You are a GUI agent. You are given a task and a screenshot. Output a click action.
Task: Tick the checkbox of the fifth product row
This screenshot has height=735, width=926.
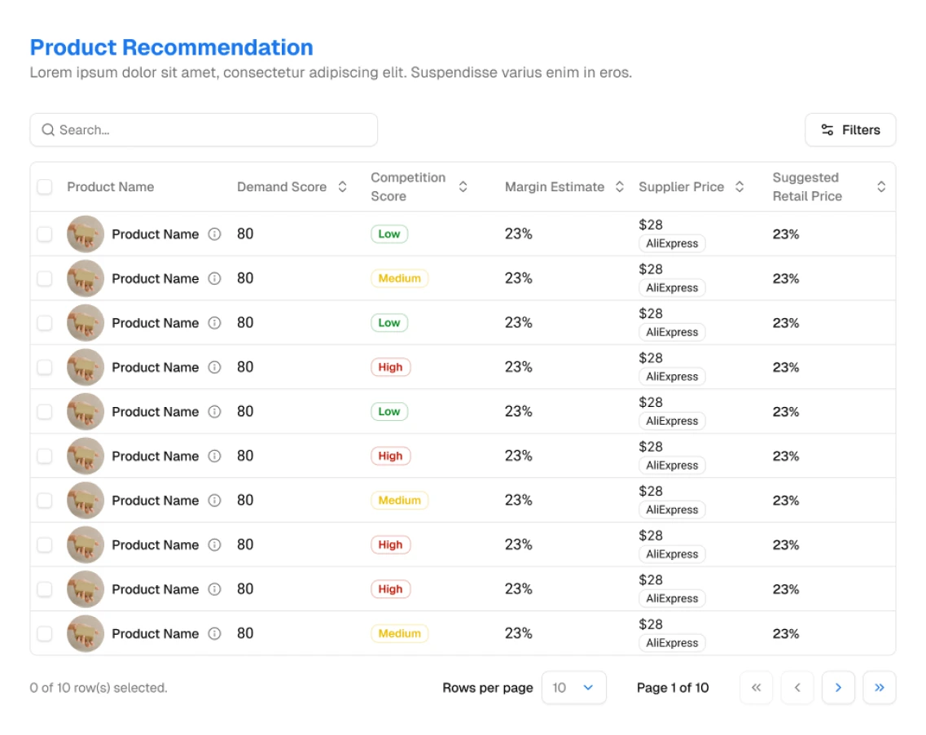tap(45, 412)
